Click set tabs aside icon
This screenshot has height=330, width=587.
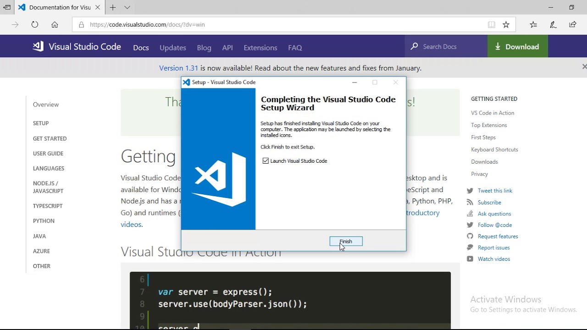(x=6, y=7)
